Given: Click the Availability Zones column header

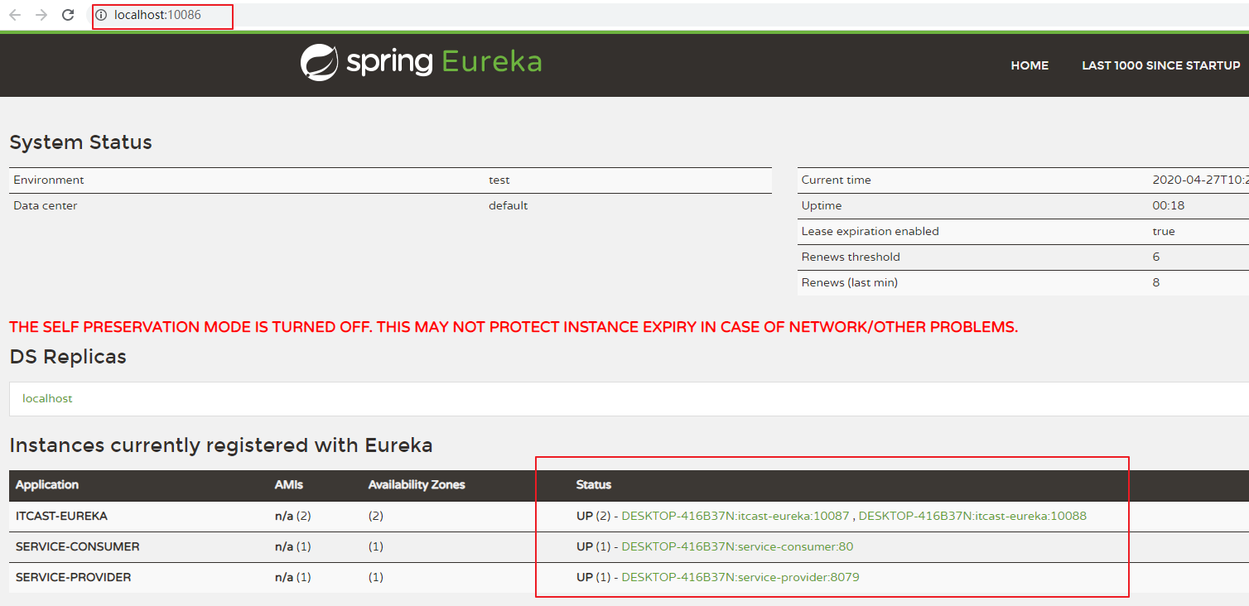Looking at the screenshot, I should [417, 484].
